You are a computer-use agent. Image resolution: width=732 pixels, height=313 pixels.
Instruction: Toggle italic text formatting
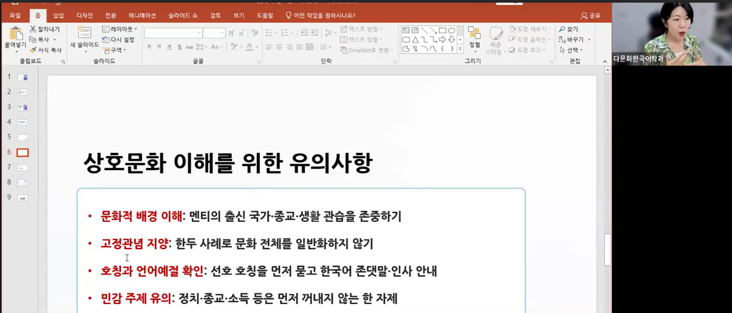159,47
